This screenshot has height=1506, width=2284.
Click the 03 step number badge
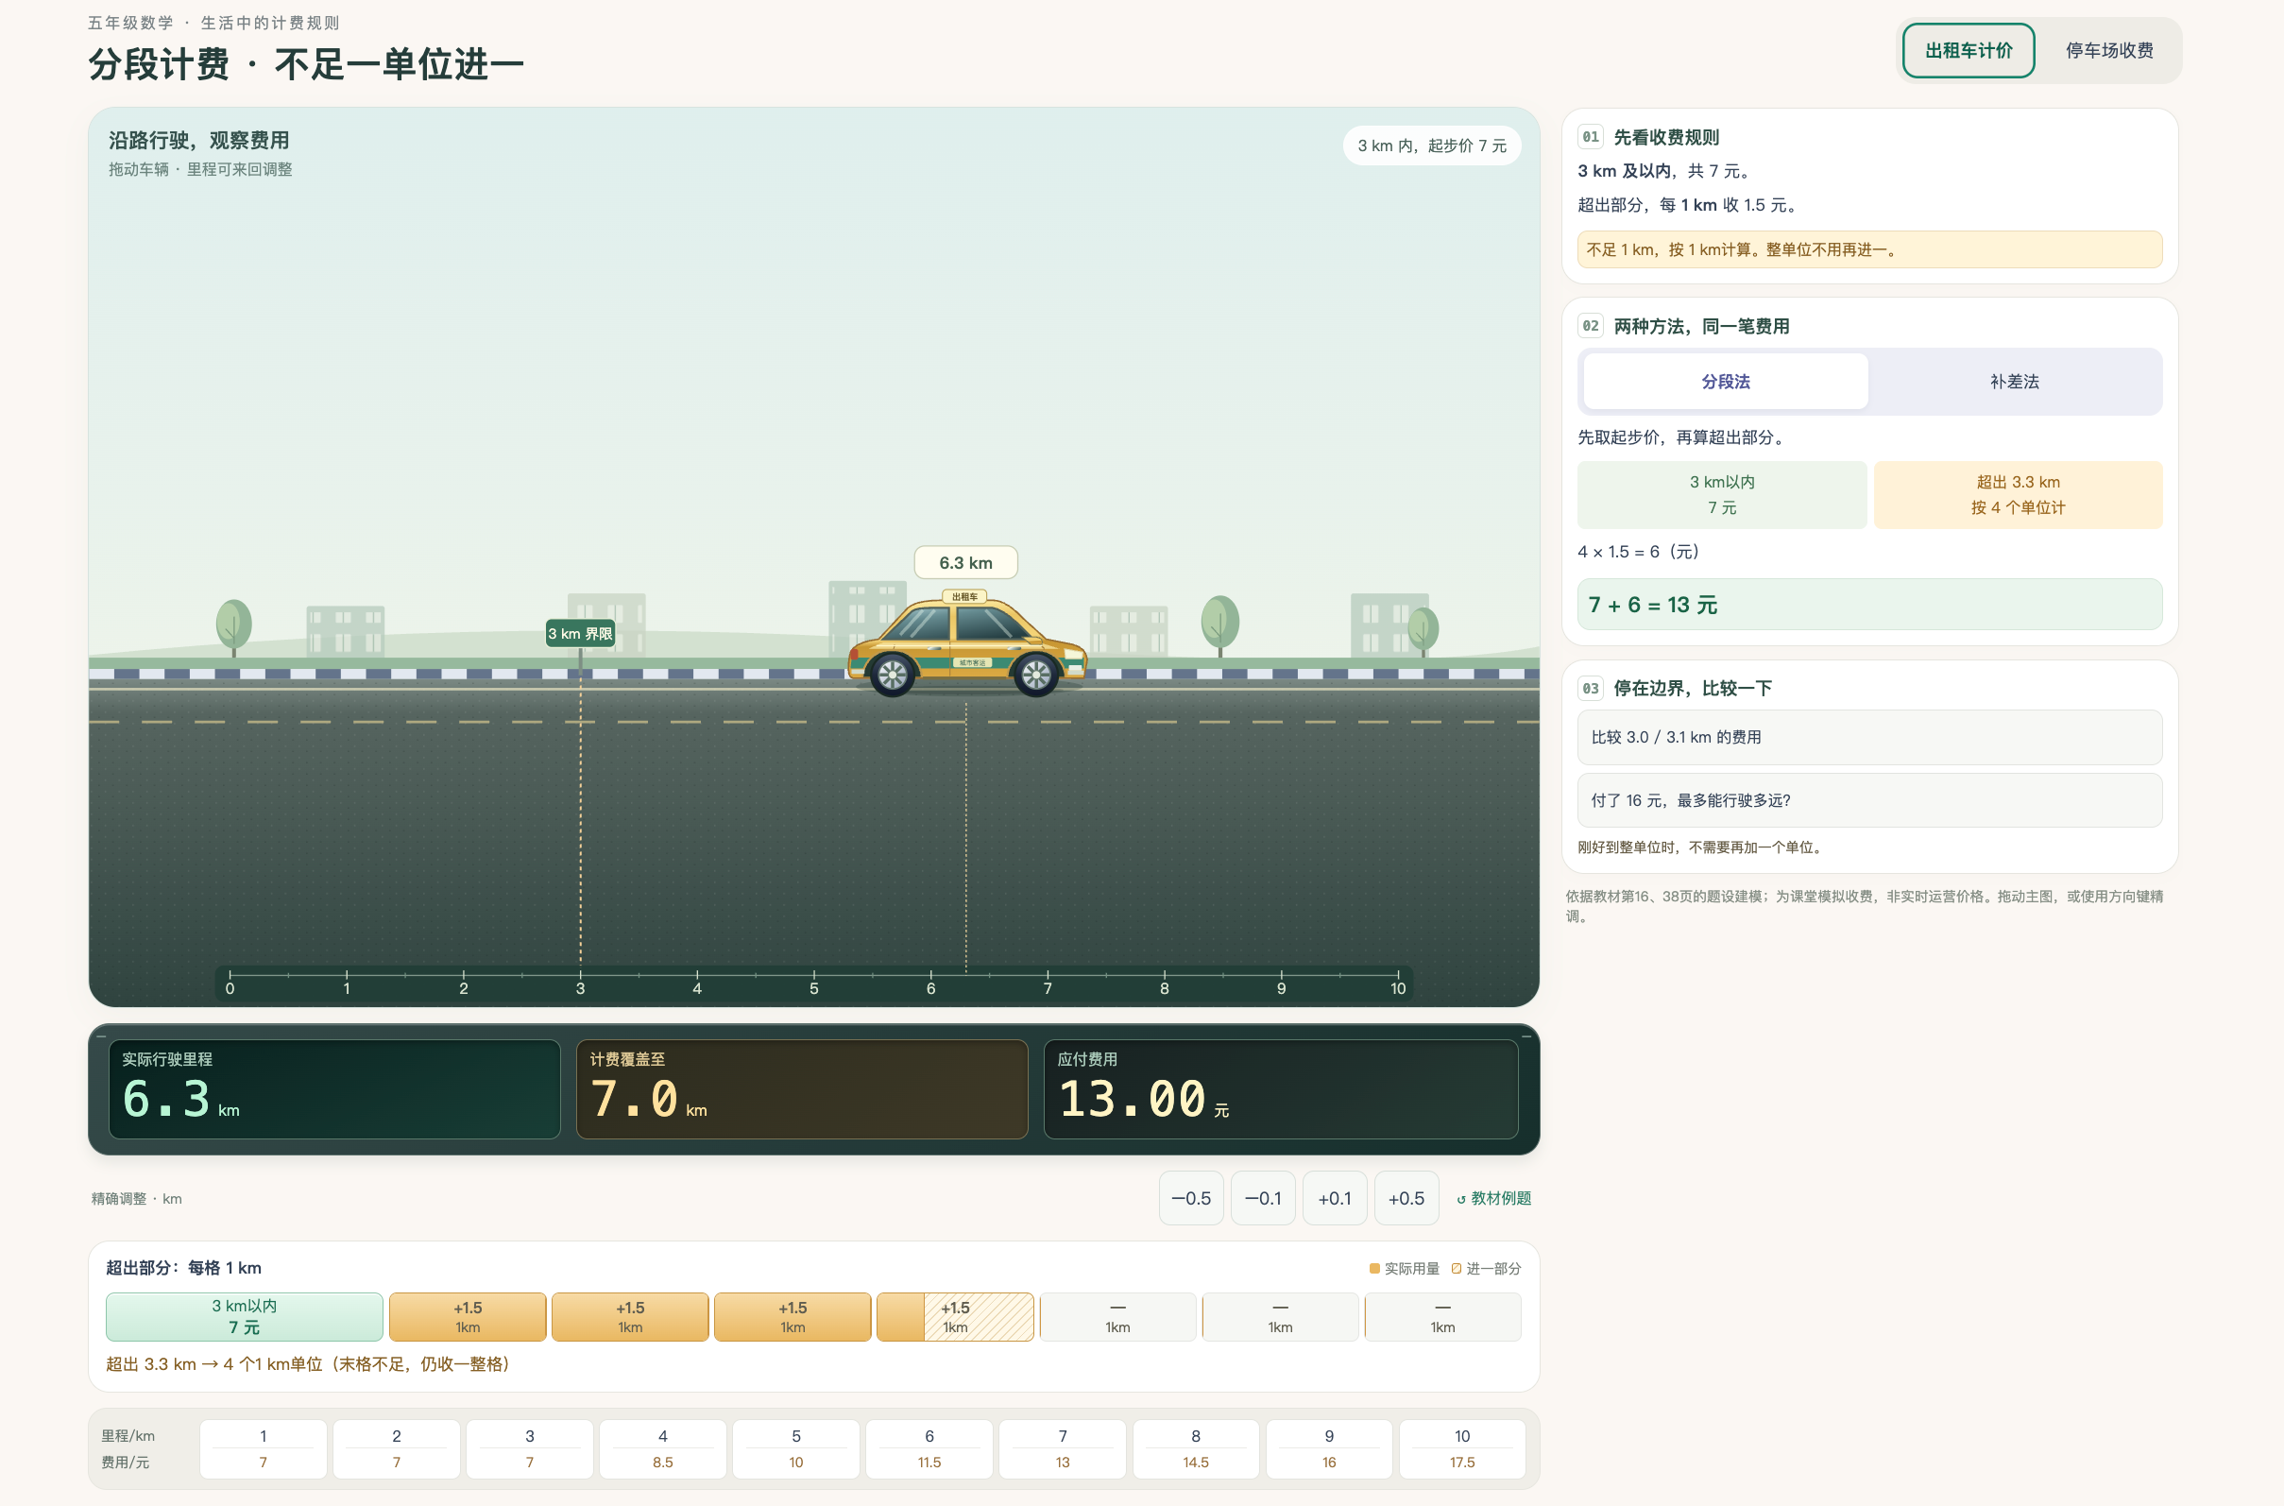click(1591, 688)
